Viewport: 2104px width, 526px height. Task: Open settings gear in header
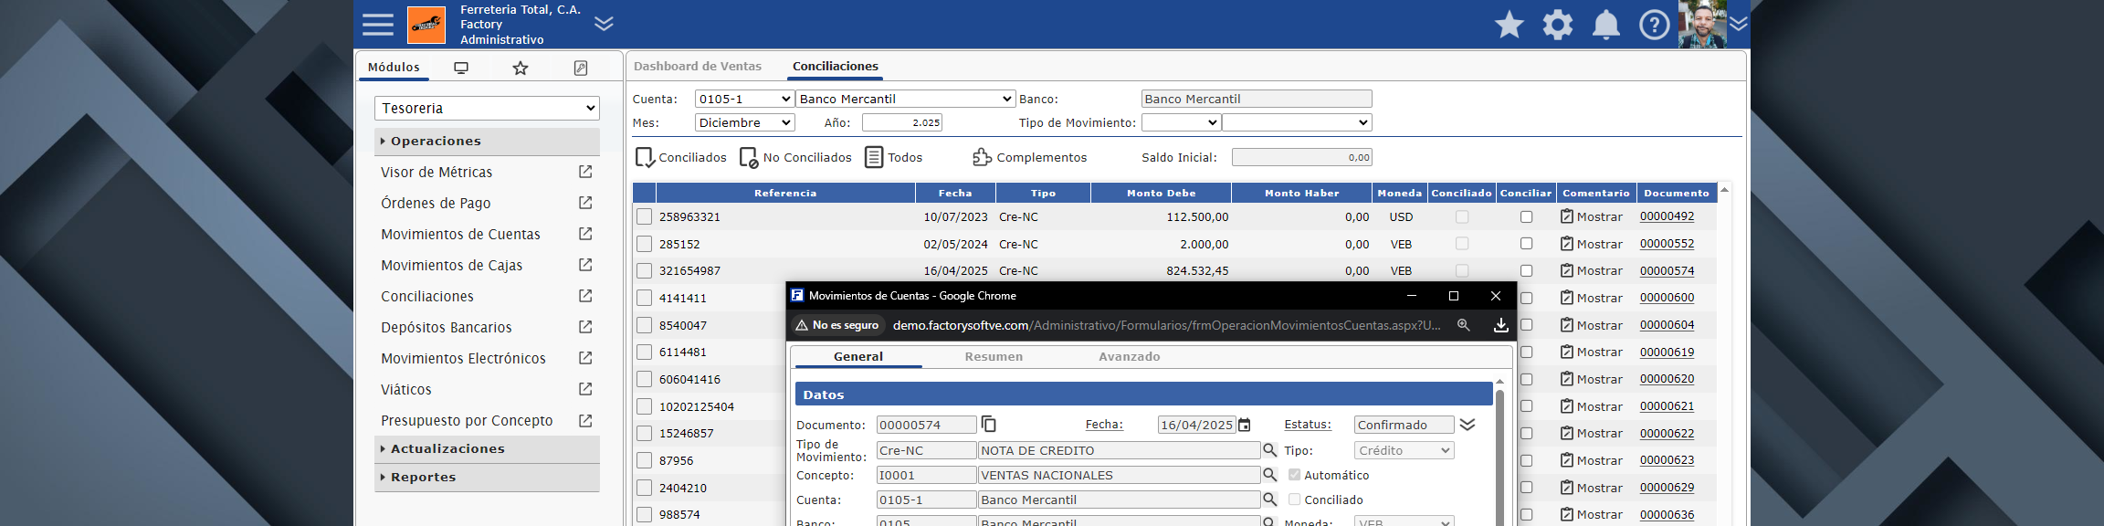(x=1557, y=25)
